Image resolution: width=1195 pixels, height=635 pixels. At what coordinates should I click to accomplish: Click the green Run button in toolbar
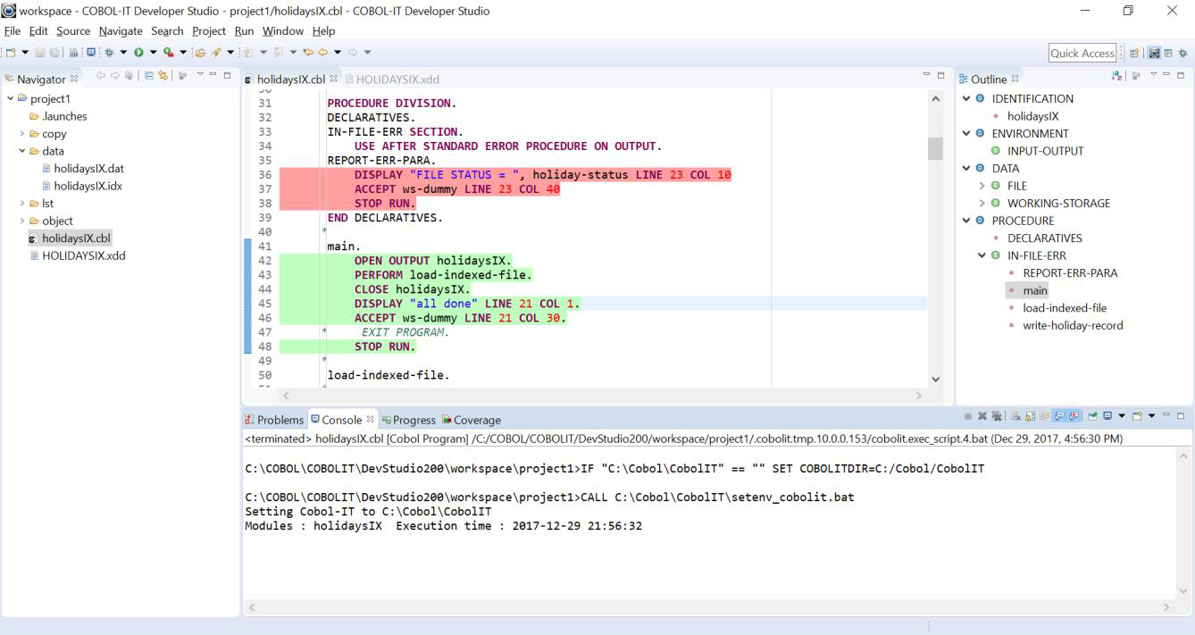138,53
